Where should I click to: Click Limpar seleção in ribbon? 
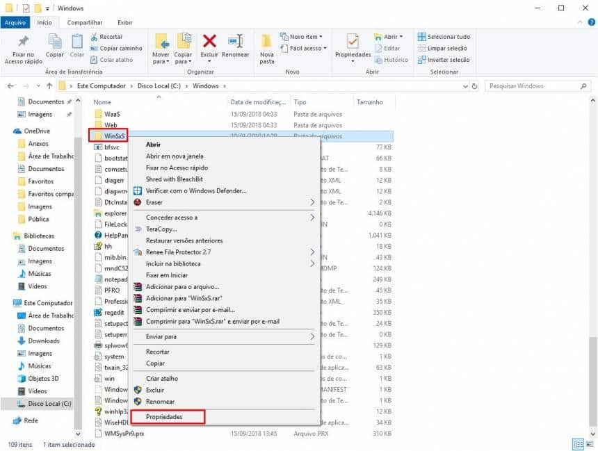tap(442, 49)
